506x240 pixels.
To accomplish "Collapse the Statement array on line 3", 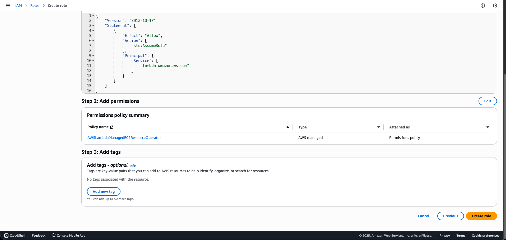I will 93,26.
